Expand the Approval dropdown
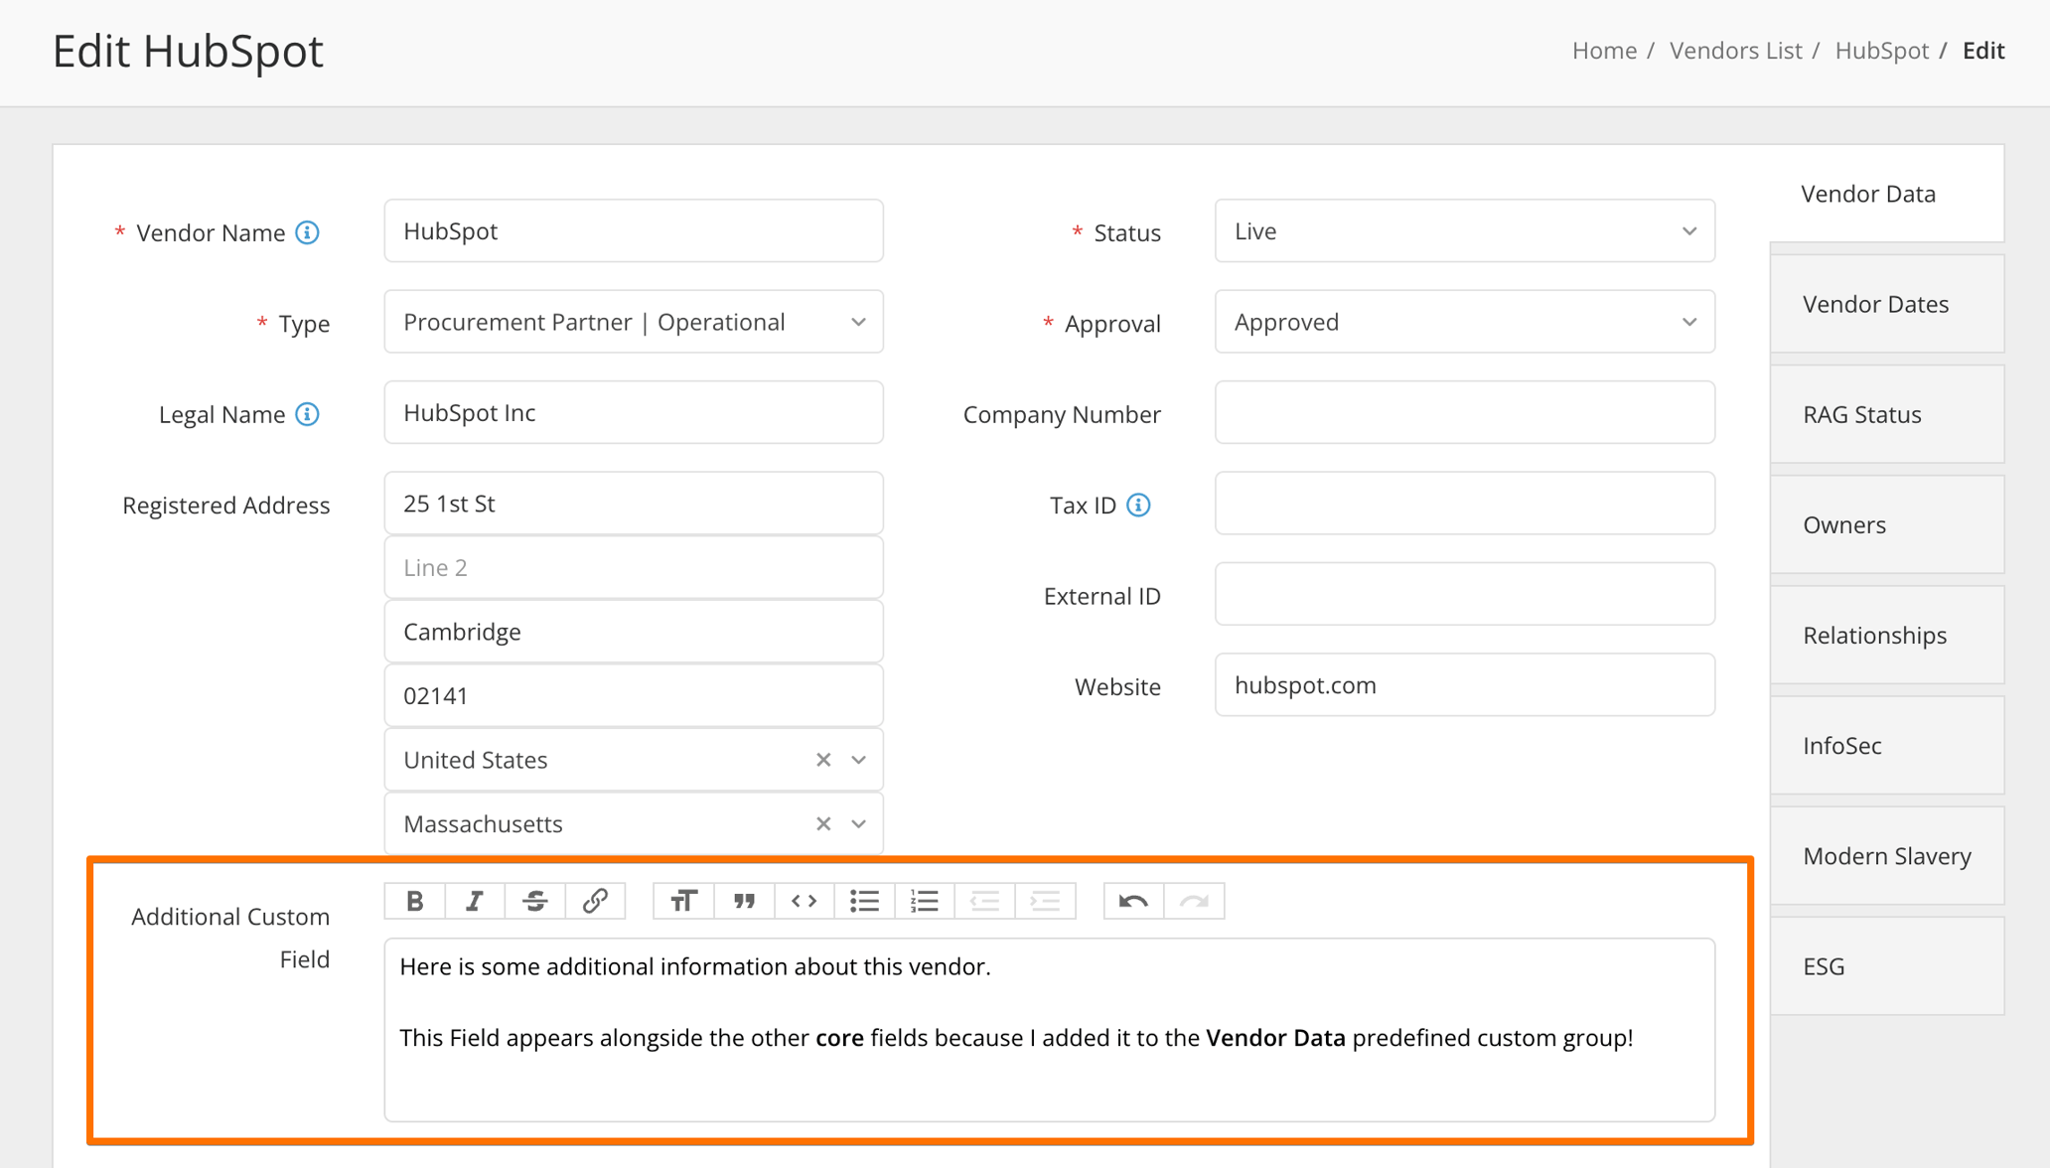This screenshot has height=1168, width=2050. point(1689,322)
